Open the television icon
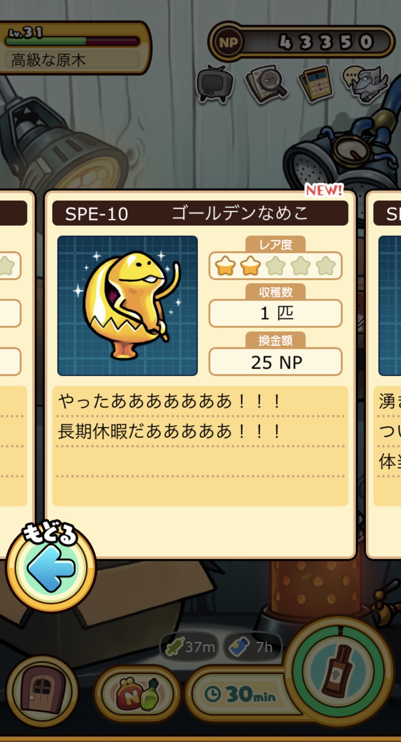The width and height of the screenshot is (401, 742). [x=214, y=84]
